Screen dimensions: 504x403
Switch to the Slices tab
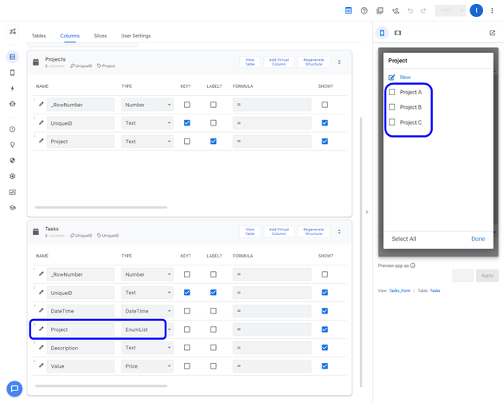pyautogui.click(x=100, y=36)
